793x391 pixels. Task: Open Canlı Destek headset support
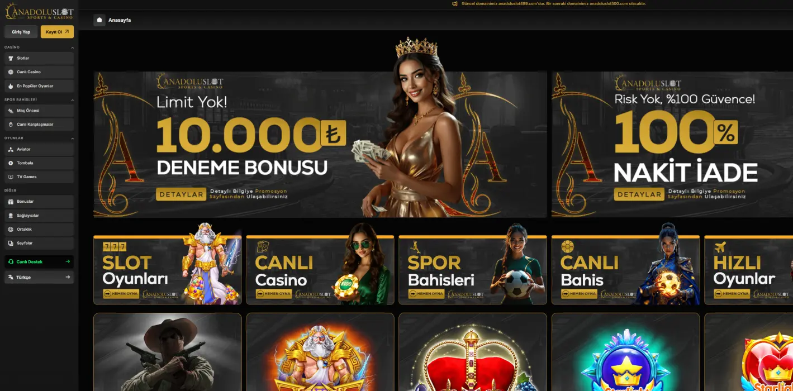(39, 262)
